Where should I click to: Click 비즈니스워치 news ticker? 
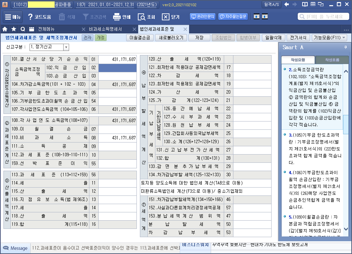pyautogui.click(x=195, y=245)
